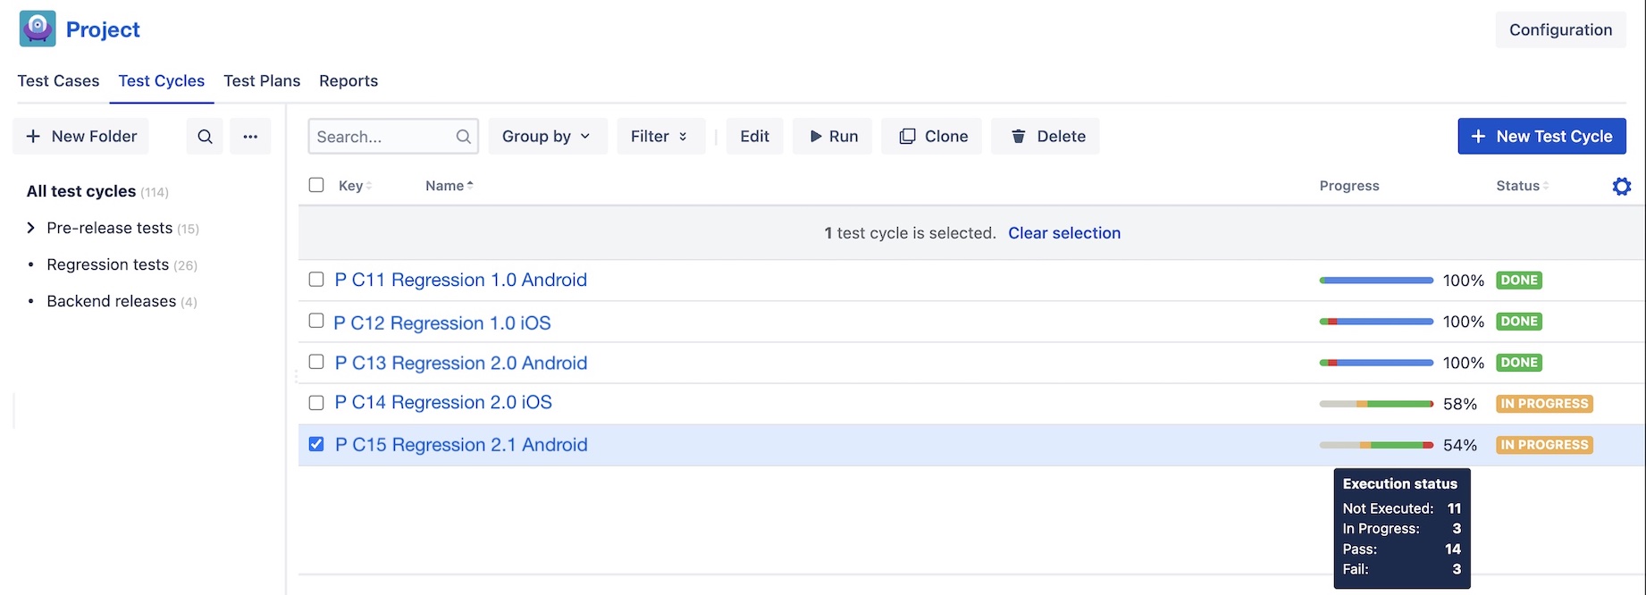Click the New Folder button
Screen dimensions: 1646x595
(x=81, y=137)
